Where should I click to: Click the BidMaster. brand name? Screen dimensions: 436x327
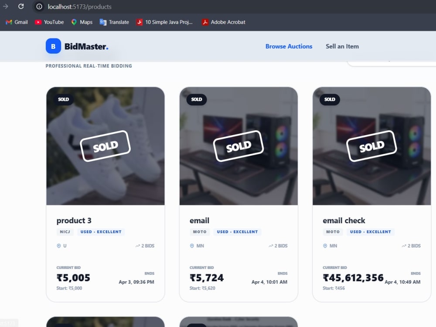pyautogui.click(x=86, y=47)
